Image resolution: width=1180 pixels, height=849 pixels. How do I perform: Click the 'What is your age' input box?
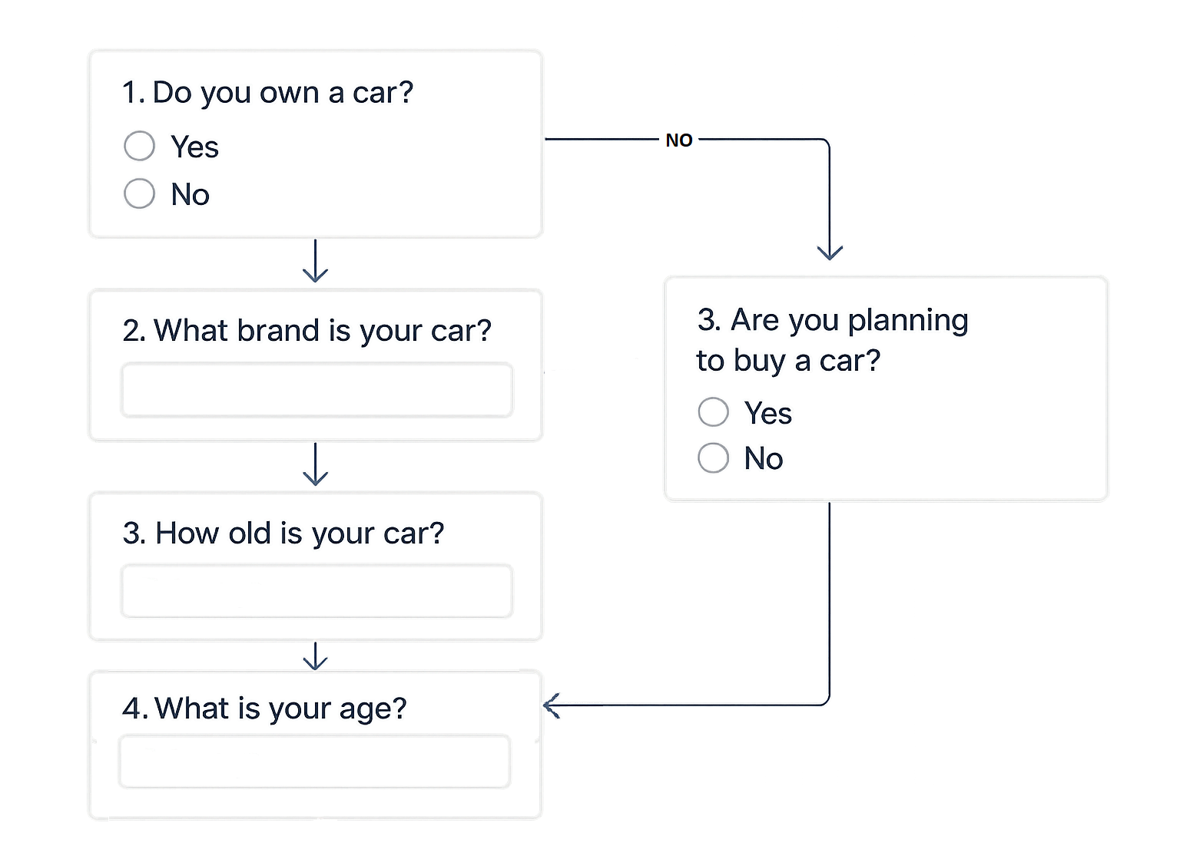click(315, 761)
